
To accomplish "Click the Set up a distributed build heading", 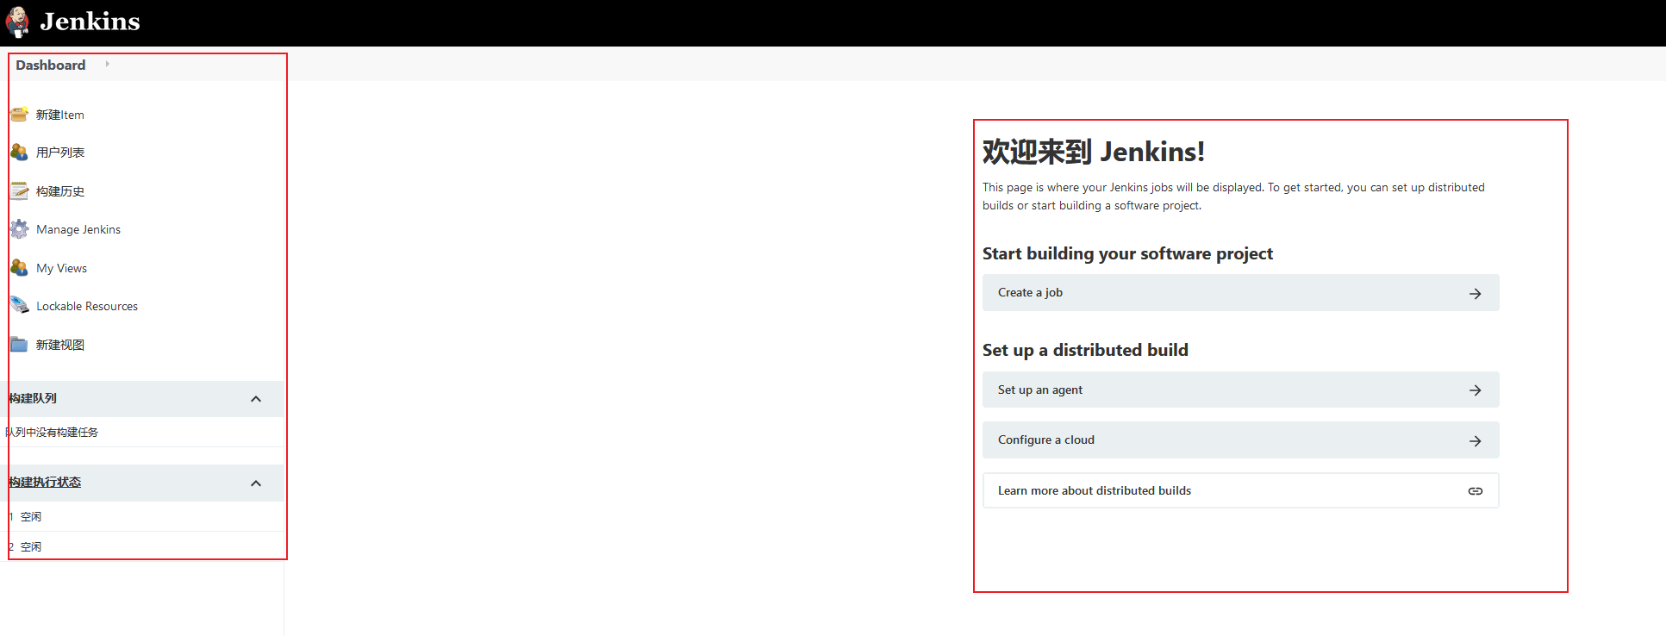I will tap(1085, 350).
